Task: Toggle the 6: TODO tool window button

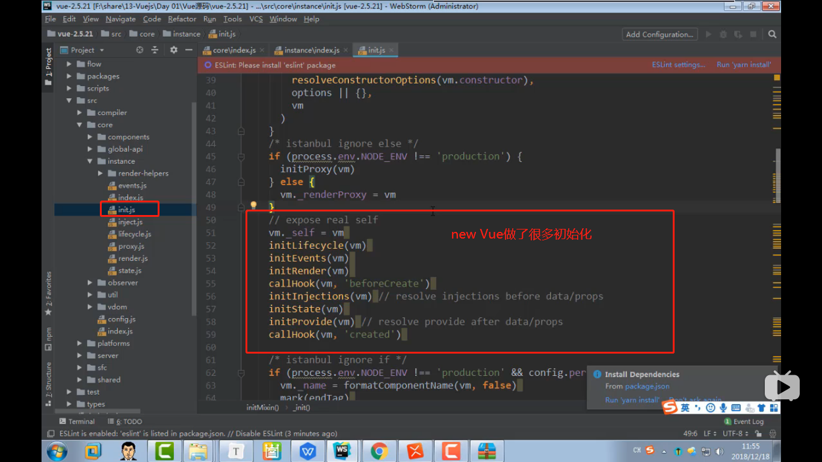Action: point(125,422)
